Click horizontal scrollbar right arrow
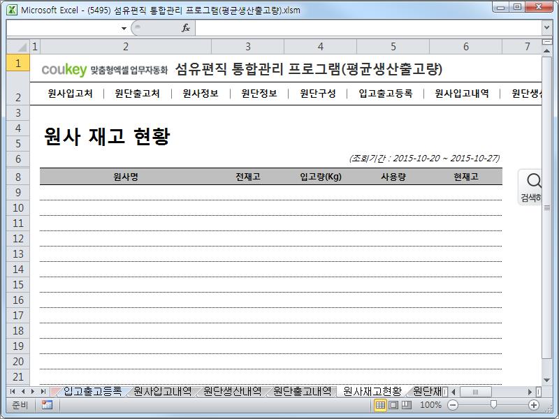Viewport: 559px width, 419px height. 530,392
